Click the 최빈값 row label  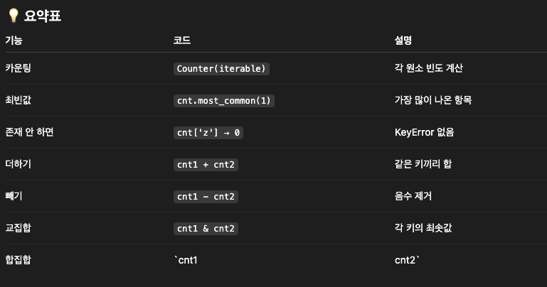tap(18, 100)
